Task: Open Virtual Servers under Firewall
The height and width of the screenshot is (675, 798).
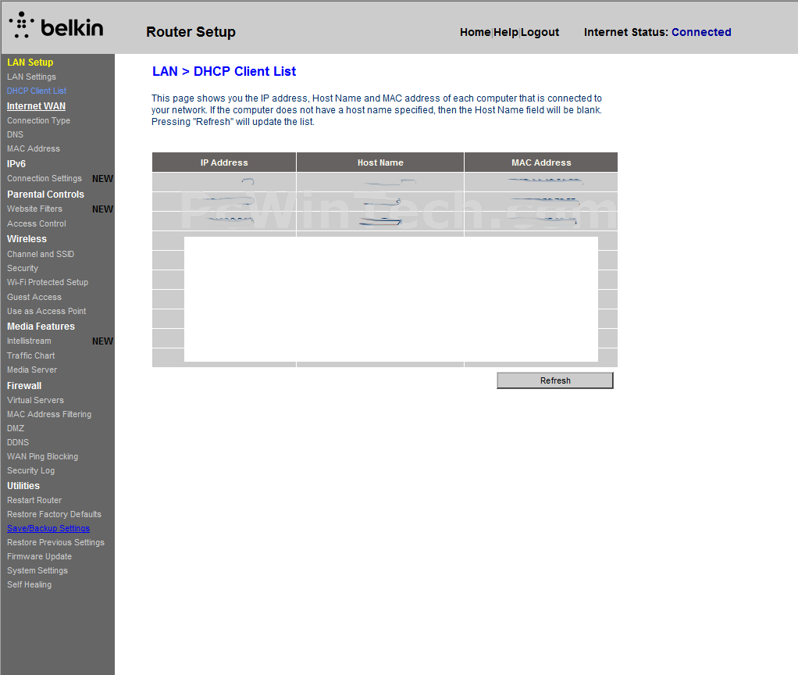Action: coord(36,400)
